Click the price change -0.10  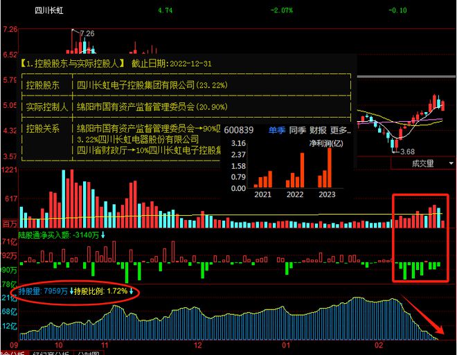(x=397, y=10)
